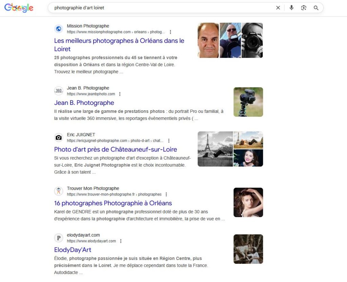
Task: Click the trouver-mon-photographe.fr URL breadcrumb
Action: pos(114,194)
